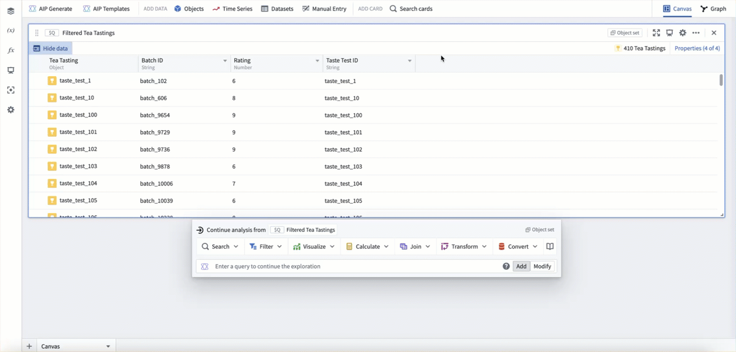The image size is (736, 352).
Task: Switch query mode to Modify
Action: click(x=542, y=266)
